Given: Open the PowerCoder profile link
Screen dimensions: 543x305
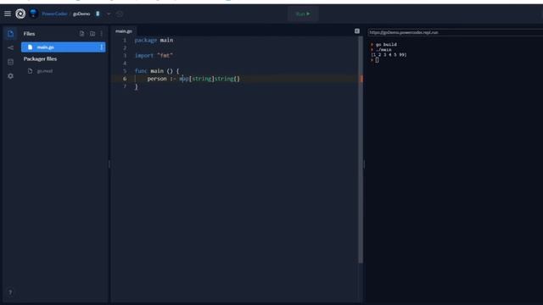Looking at the screenshot, I should coord(54,14).
